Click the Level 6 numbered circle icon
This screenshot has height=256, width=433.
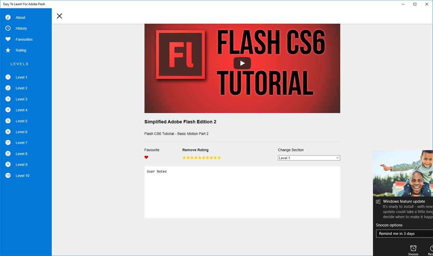click(8, 131)
